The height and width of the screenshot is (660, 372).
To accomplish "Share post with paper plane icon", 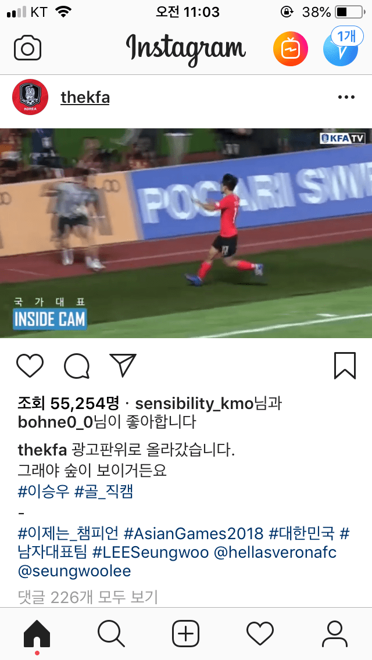I will pyautogui.click(x=123, y=365).
